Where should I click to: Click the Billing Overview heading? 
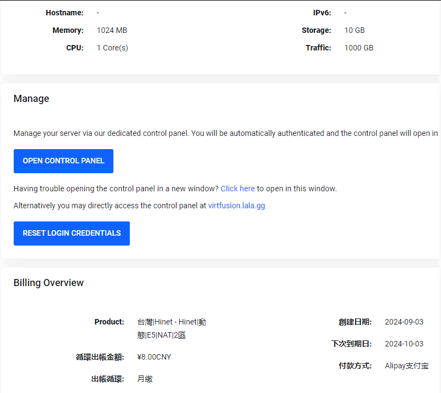(x=49, y=283)
